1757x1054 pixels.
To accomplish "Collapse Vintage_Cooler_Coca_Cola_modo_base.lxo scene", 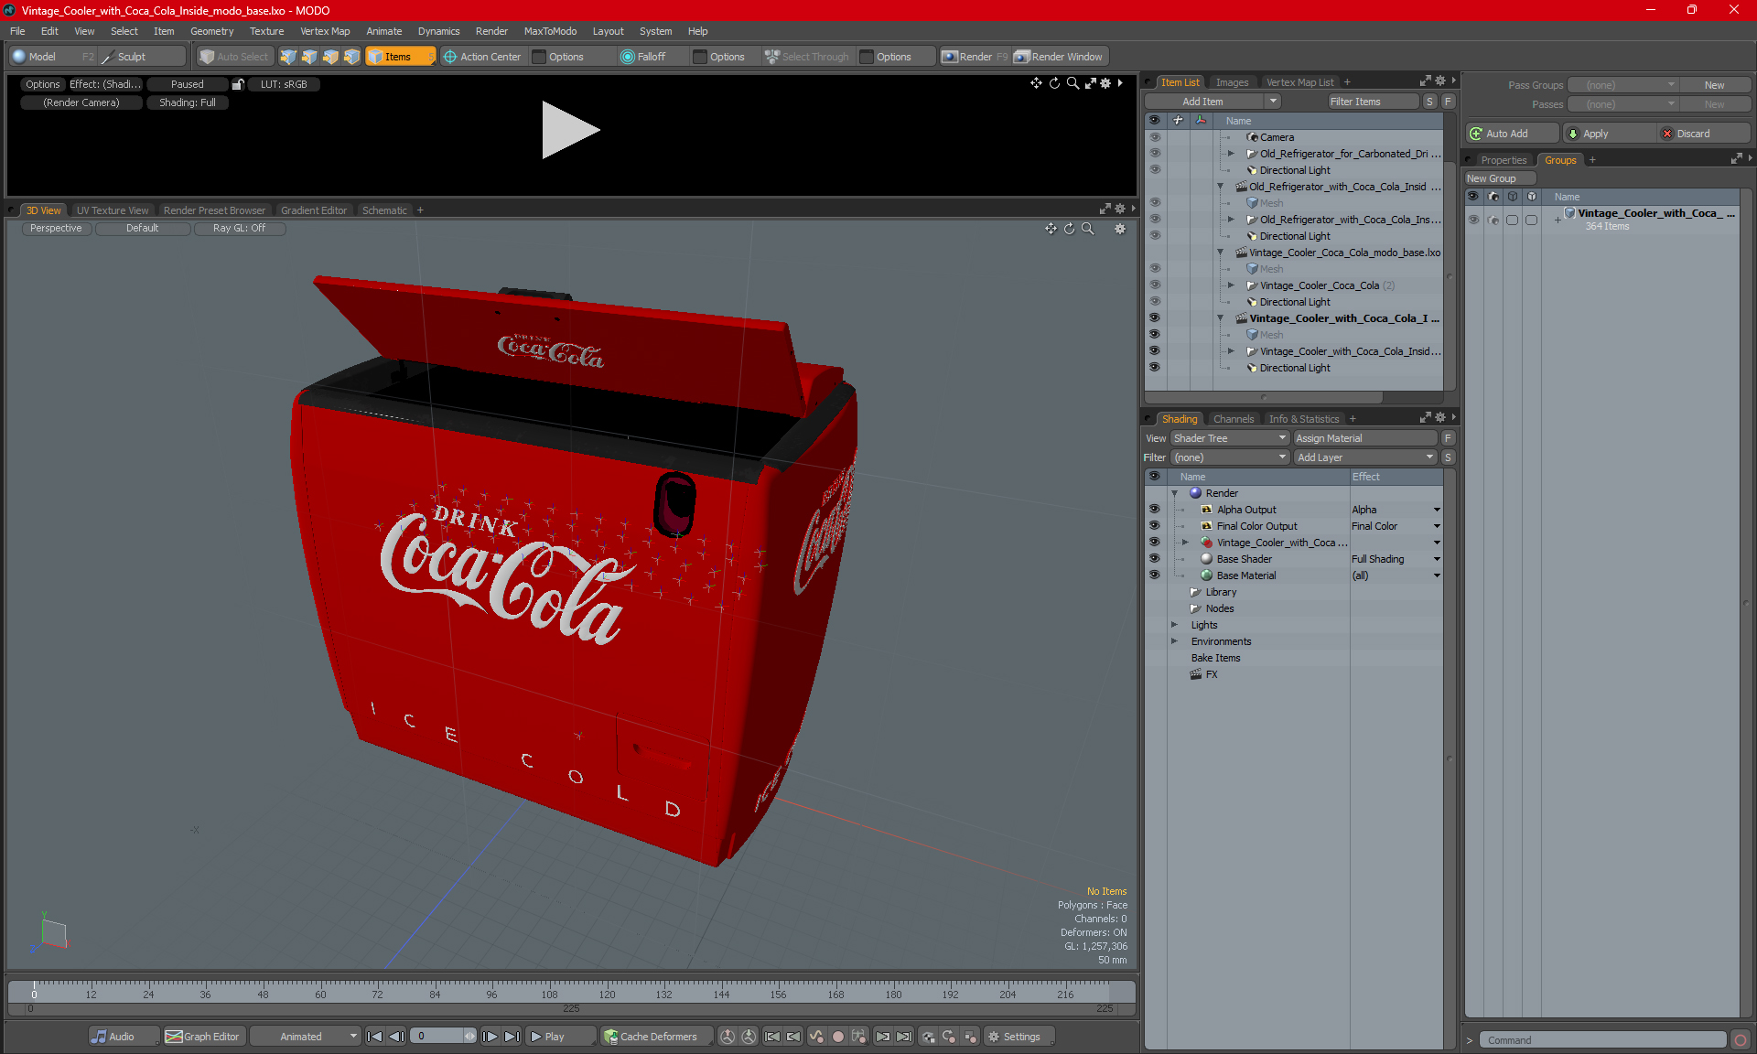I will [x=1220, y=253].
